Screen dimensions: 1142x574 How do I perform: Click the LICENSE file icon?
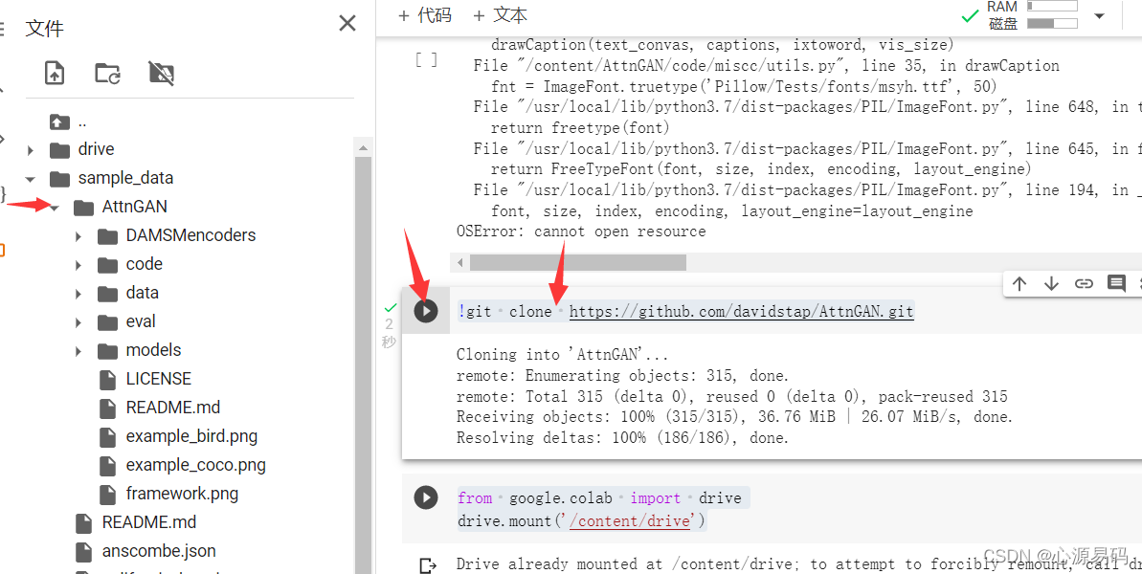coord(107,379)
